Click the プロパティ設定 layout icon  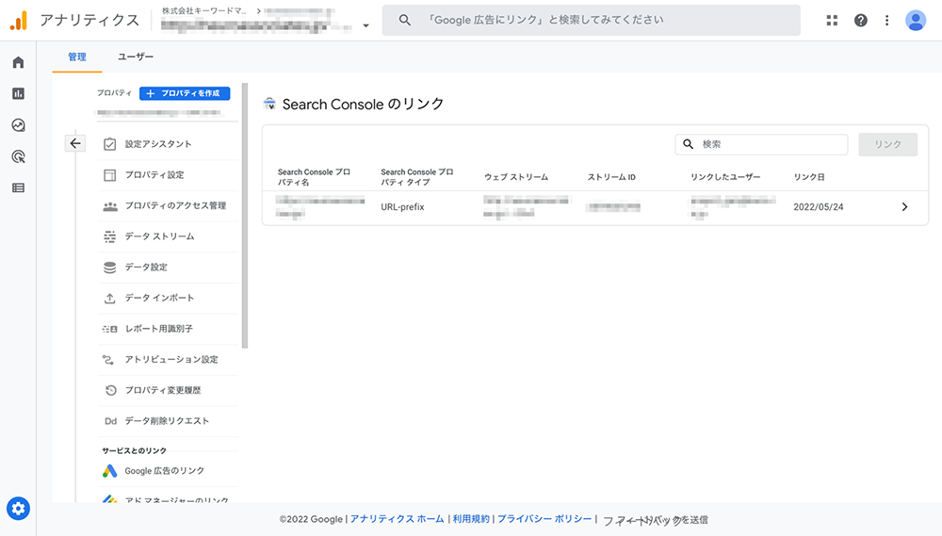tap(109, 175)
